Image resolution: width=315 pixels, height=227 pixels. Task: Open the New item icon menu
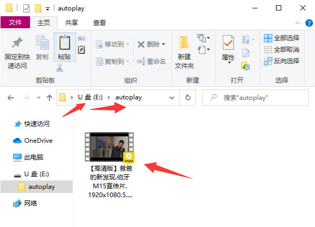click(204, 38)
